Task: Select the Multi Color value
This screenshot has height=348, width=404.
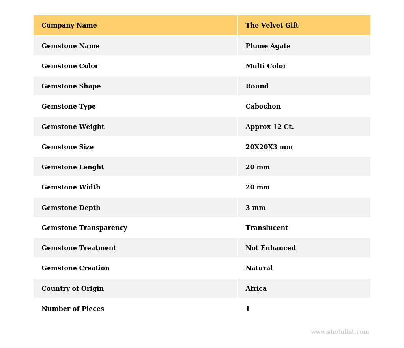Action: pyautogui.click(x=266, y=66)
